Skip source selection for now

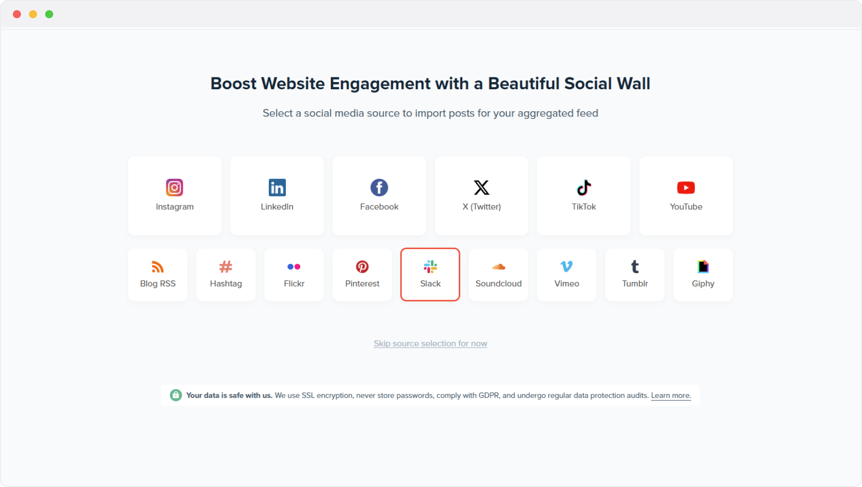[430, 343]
